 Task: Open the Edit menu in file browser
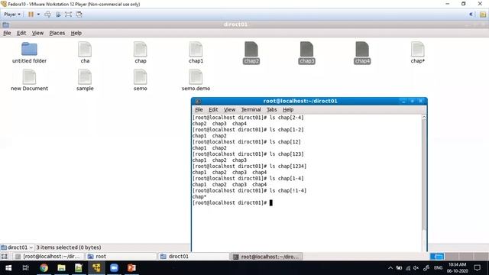[x=21, y=33]
